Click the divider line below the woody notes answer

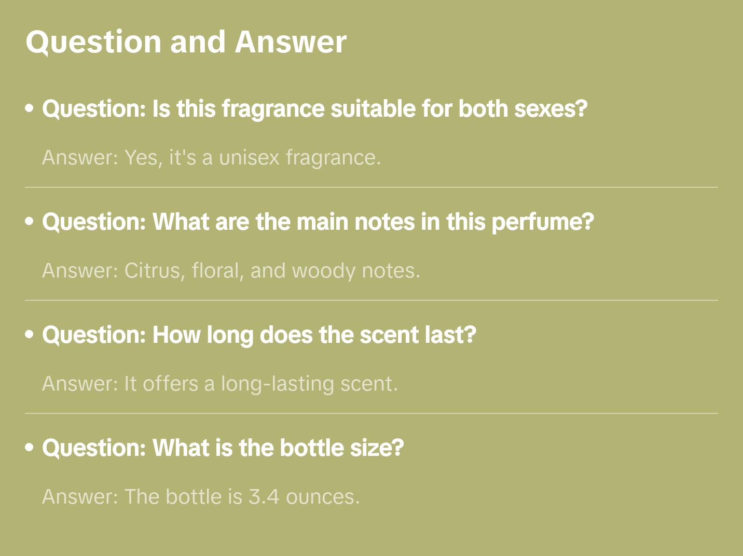click(x=371, y=300)
